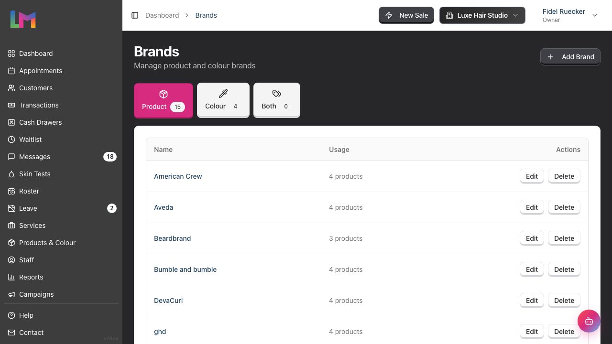
Task: Click the Dashboard icon in sidebar
Action: pos(11,54)
